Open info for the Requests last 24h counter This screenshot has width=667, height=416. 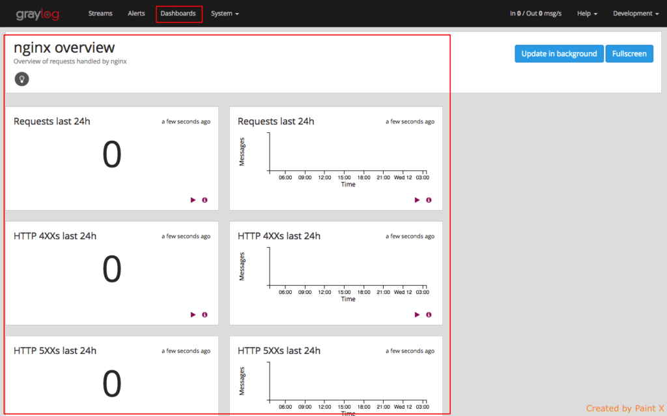(x=204, y=200)
